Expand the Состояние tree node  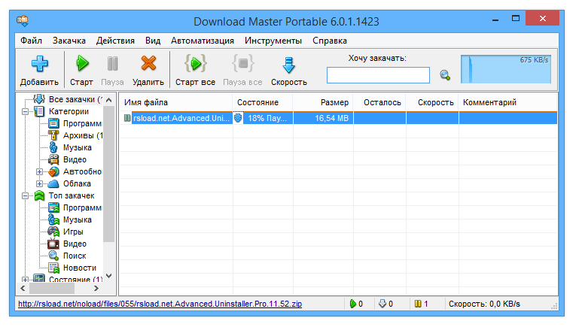pos(25,280)
